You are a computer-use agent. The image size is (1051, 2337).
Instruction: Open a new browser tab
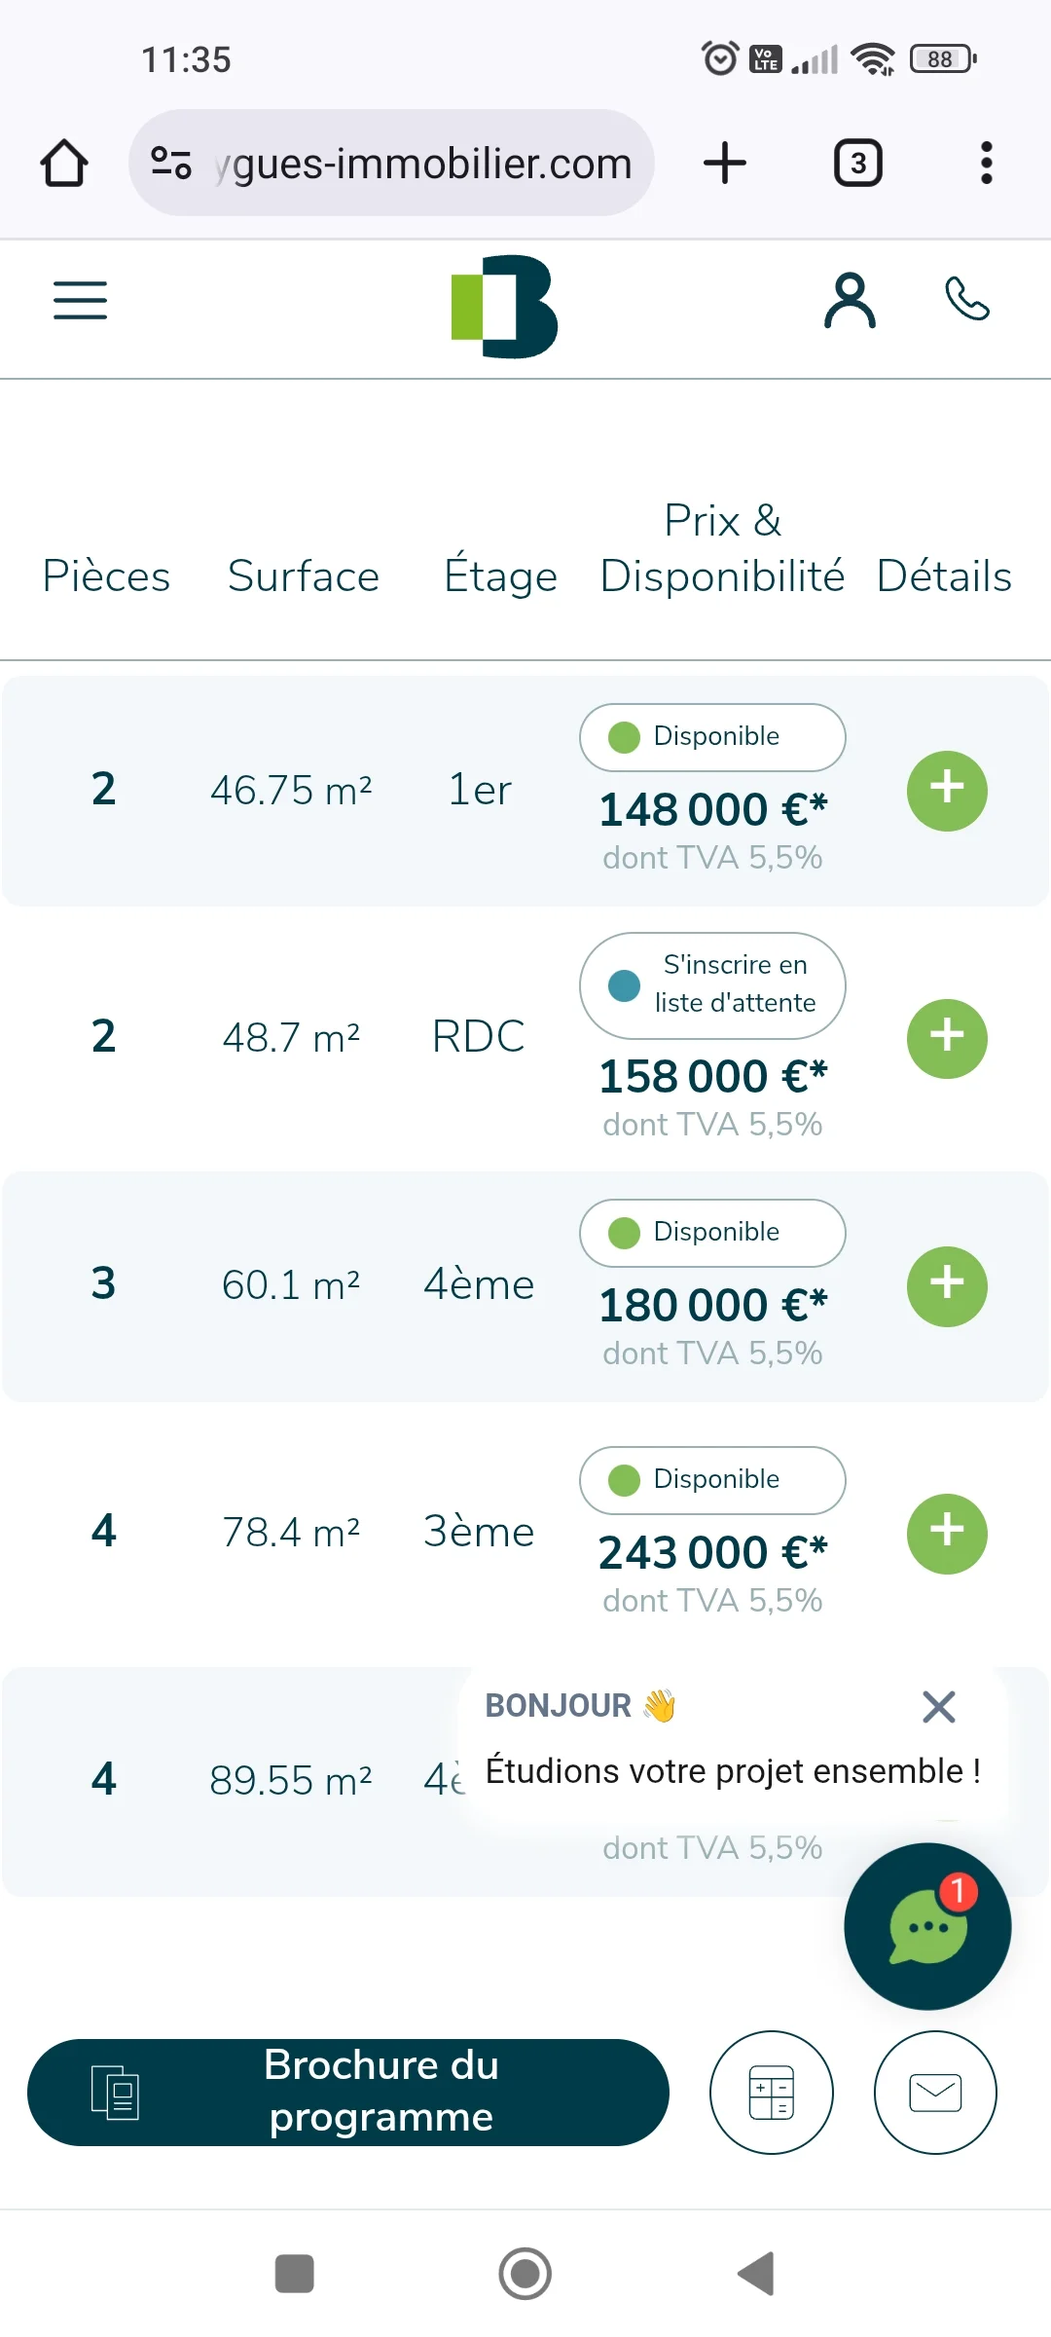(x=725, y=163)
